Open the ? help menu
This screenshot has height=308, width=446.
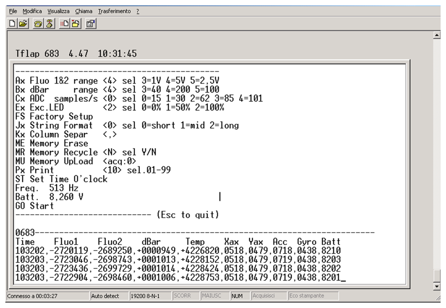tap(138, 11)
